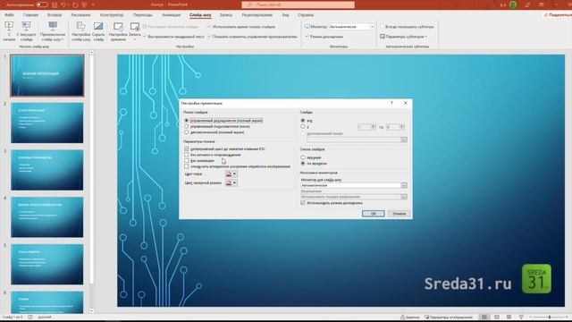
Task: Open the File menu tab
Action: 9,15
